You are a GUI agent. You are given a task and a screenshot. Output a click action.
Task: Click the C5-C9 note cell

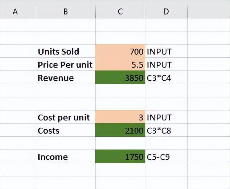click(166, 156)
